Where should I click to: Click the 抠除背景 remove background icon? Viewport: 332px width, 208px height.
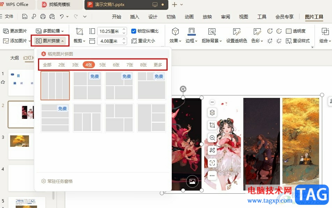tap(212, 31)
